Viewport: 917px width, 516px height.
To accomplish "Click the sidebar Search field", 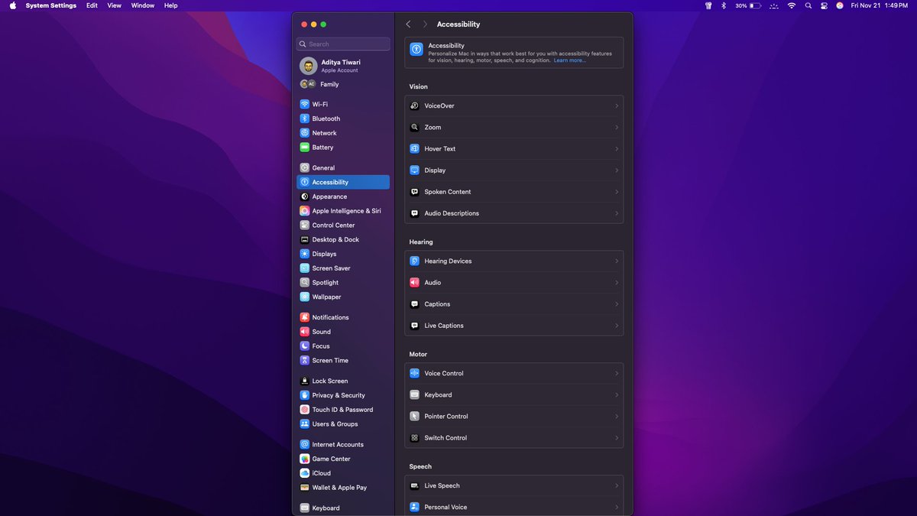I will click(x=342, y=44).
